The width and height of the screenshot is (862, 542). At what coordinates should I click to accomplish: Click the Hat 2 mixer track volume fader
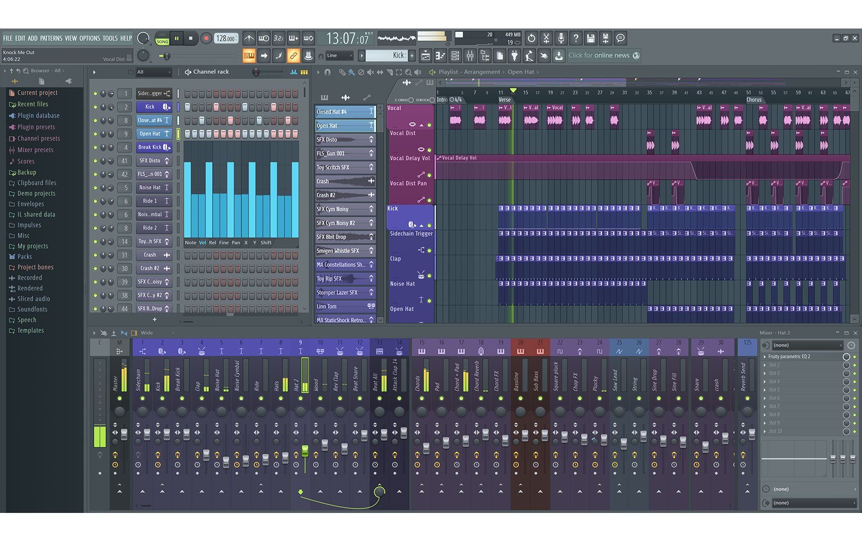[x=305, y=451]
